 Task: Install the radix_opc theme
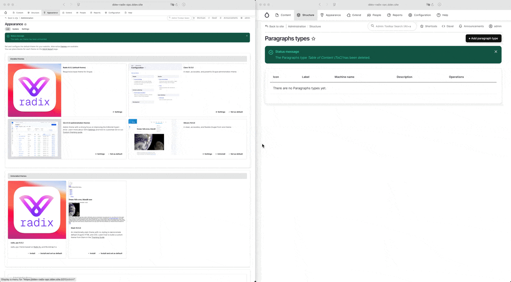pos(32,253)
